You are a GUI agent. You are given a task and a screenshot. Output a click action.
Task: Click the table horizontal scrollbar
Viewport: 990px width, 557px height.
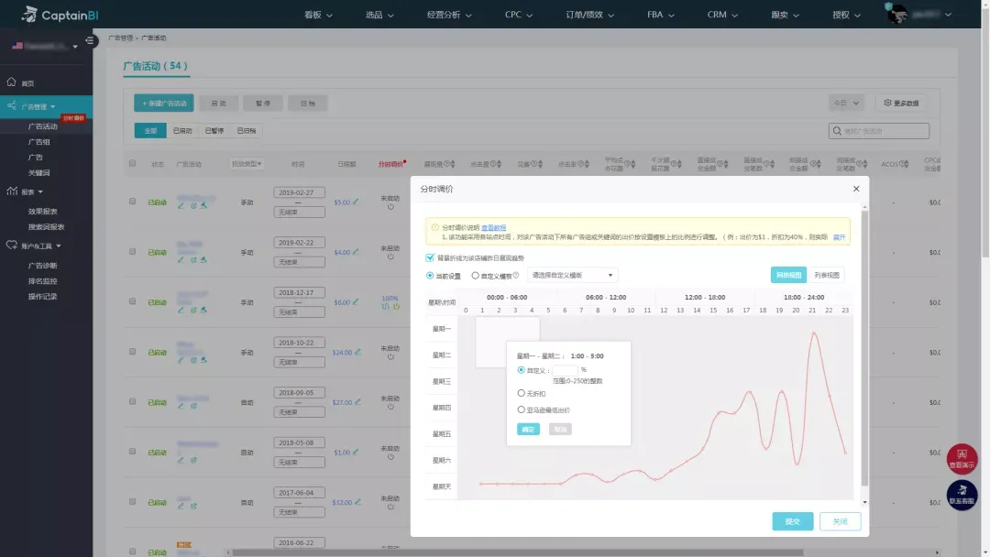pyautogui.click(x=518, y=552)
